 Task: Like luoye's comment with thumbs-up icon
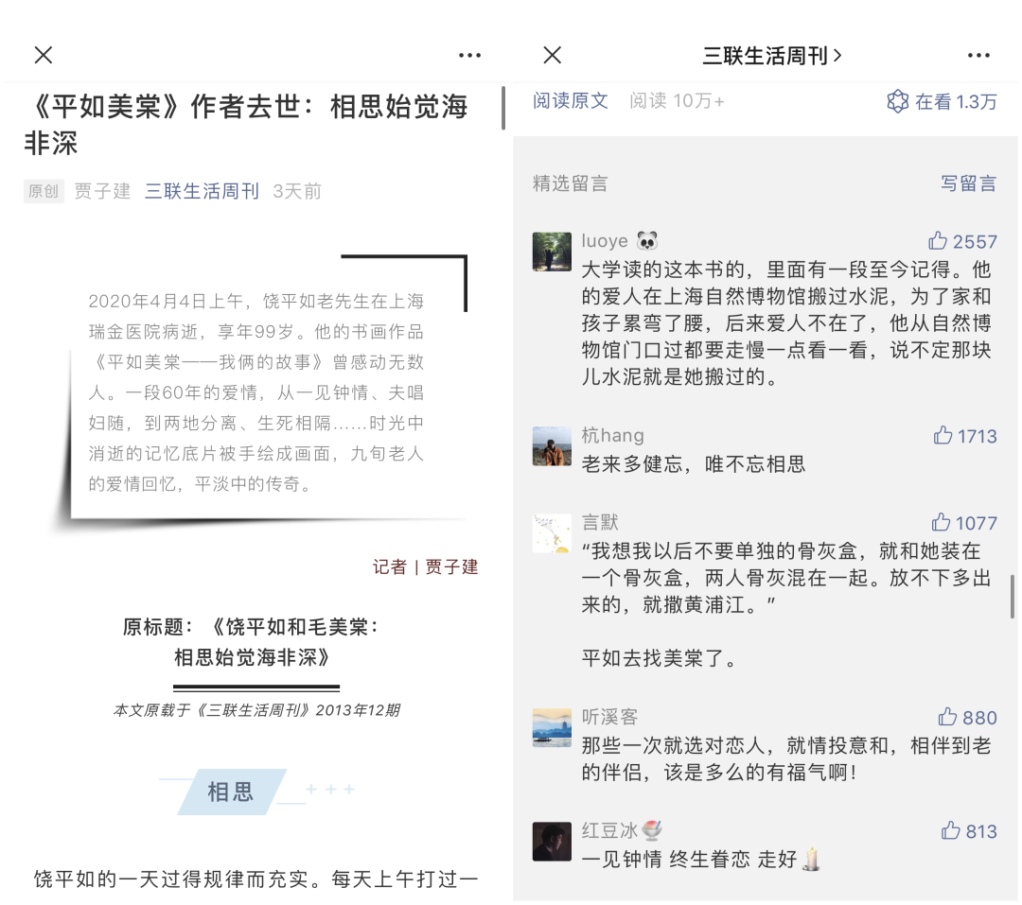tap(937, 241)
